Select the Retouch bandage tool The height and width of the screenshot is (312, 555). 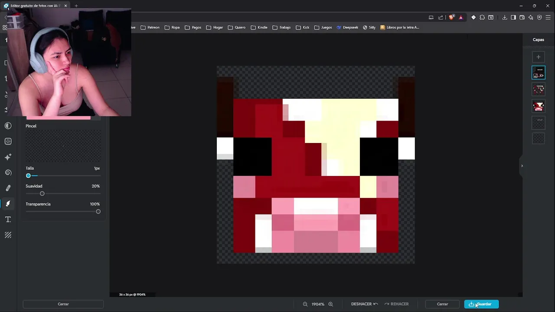(x=8, y=188)
